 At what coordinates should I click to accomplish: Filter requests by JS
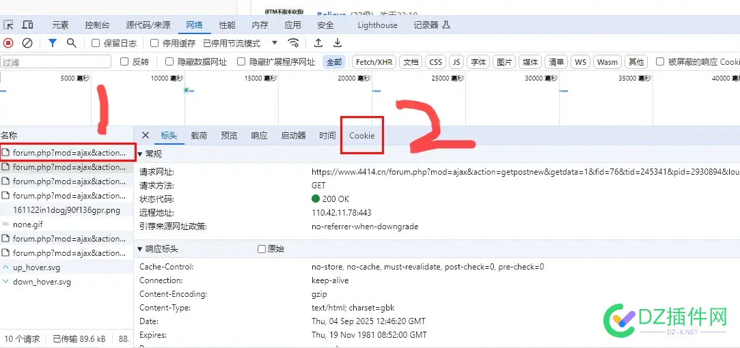pyautogui.click(x=456, y=62)
